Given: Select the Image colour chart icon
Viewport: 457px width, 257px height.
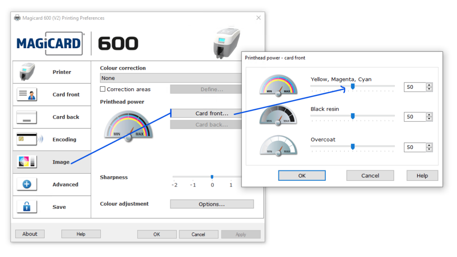Looking at the screenshot, I should pos(27,162).
